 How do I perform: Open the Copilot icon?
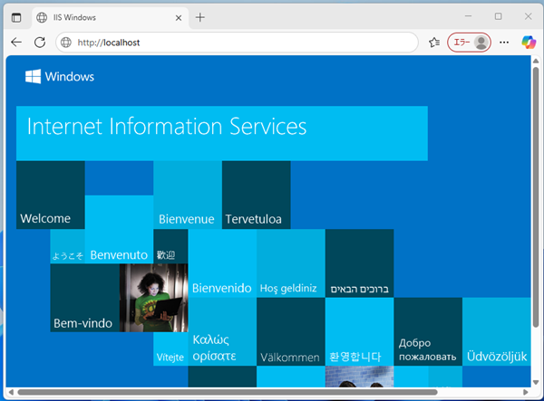point(529,43)
